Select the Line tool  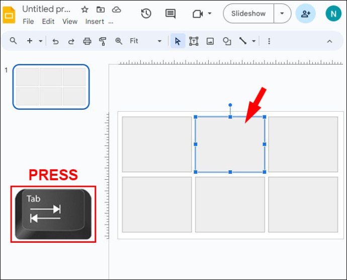click(x=243, y=41)
